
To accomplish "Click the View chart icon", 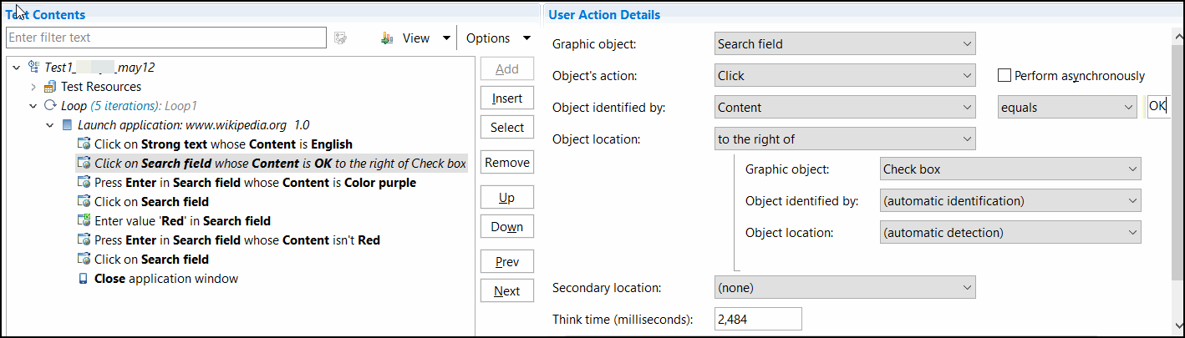I will point(387,38).
